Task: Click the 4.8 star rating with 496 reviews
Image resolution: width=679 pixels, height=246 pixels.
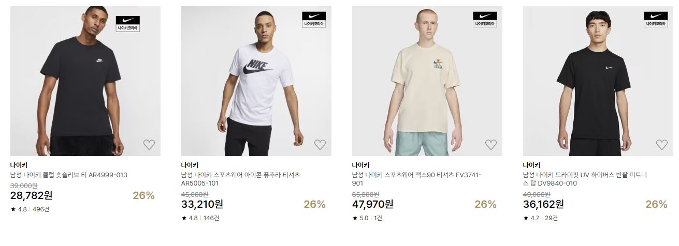Action: [30, 209]
